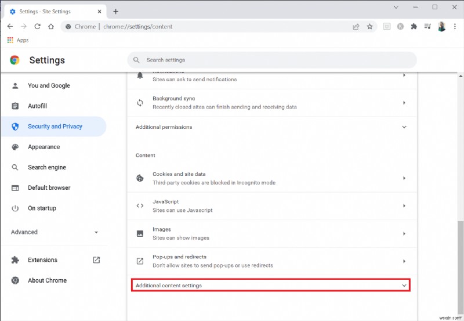
Task: Click the search magnifier in settings search
Action: click(x=136, y=60)
